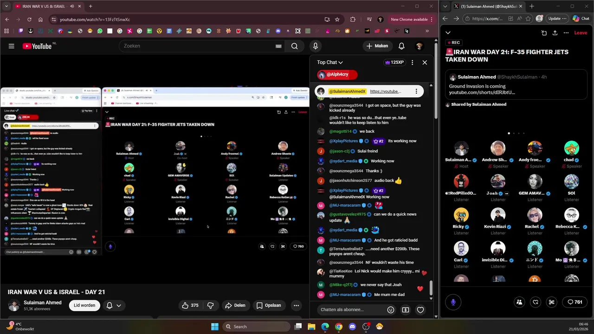
Task: Click the Delen share button
Action: point(235,305)
